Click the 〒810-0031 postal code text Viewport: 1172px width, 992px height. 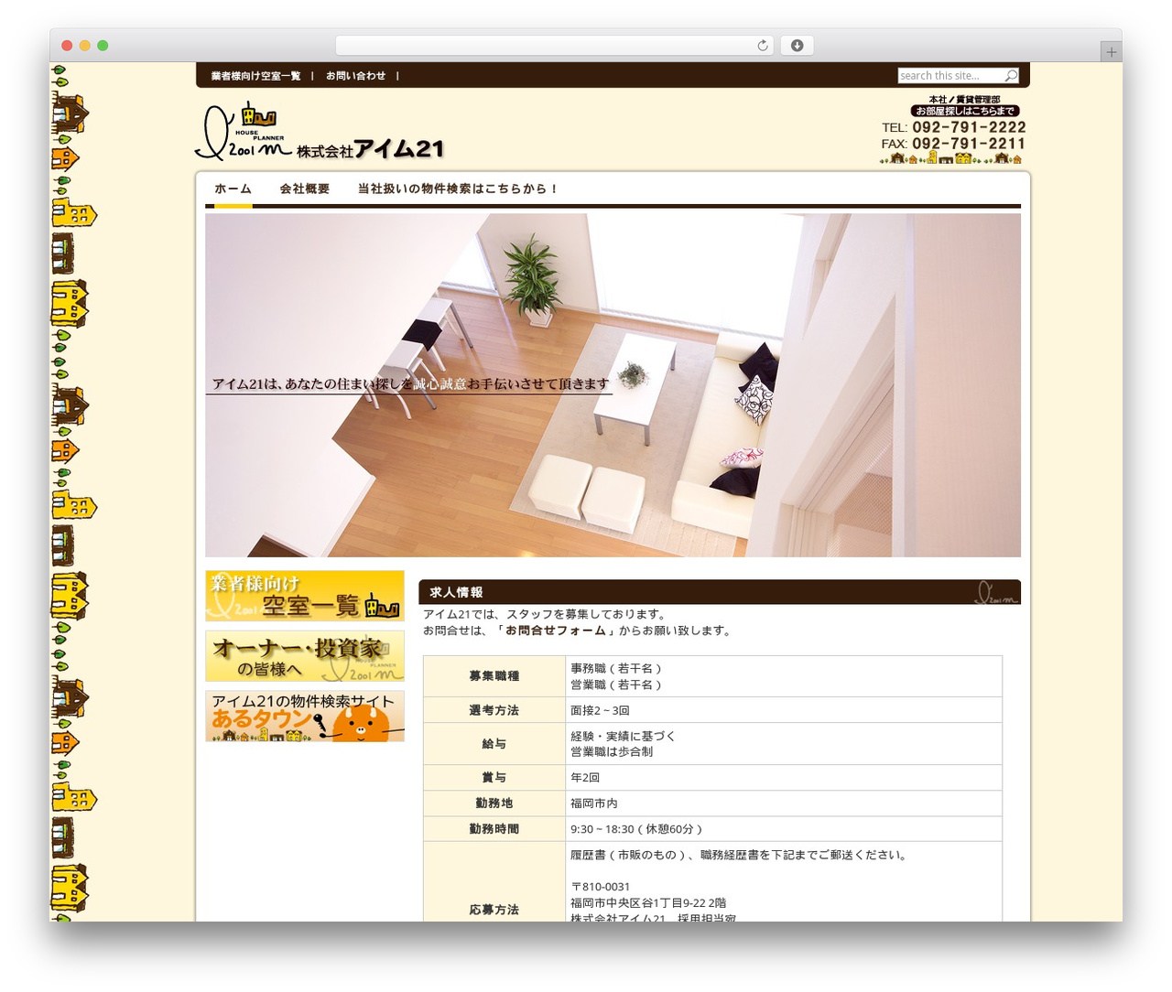tap(601, 887)
